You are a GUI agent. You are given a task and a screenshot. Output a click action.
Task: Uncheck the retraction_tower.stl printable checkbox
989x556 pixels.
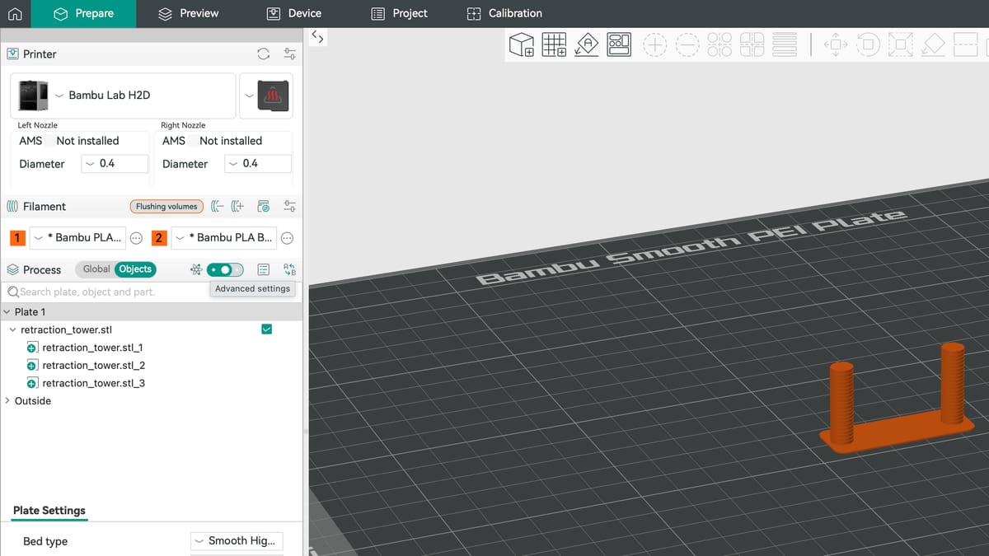click(266, 329)
